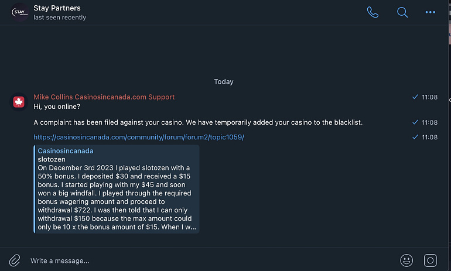Open the chat search magnifier
The height and width of the screenshot is (271, 451).
tap(402, 12)
